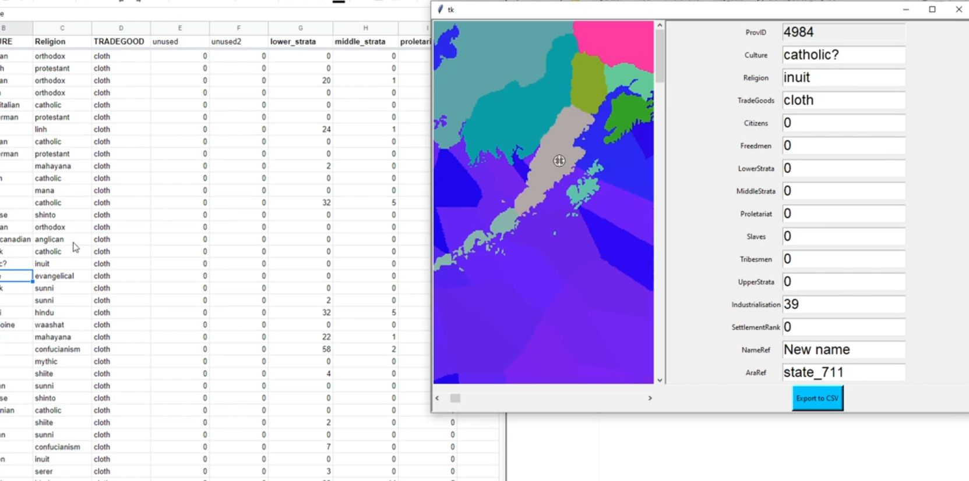Click the Freedmen value field
The height and width of the screenshot is (481, 969).
point(844,145)
